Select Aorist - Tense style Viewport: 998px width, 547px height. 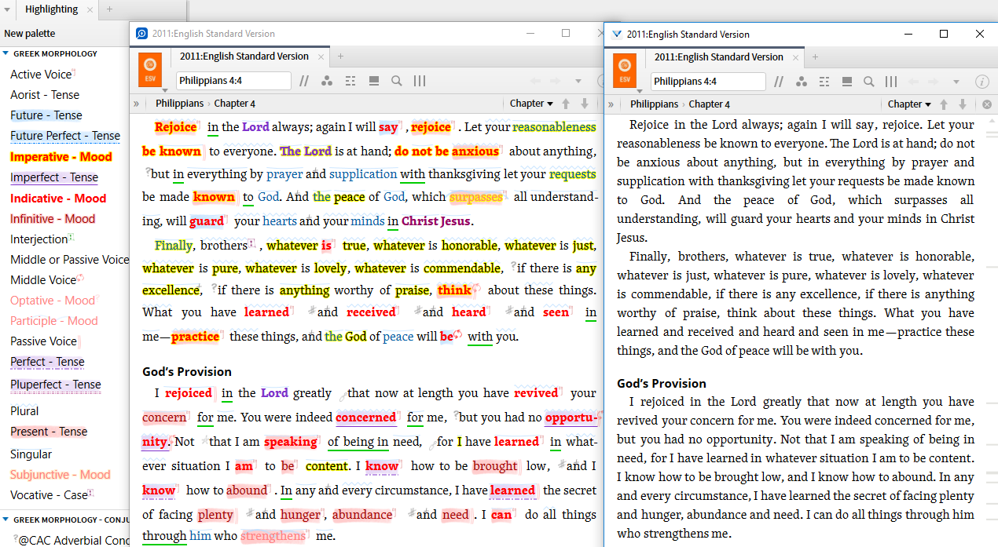tap(45, 95)
